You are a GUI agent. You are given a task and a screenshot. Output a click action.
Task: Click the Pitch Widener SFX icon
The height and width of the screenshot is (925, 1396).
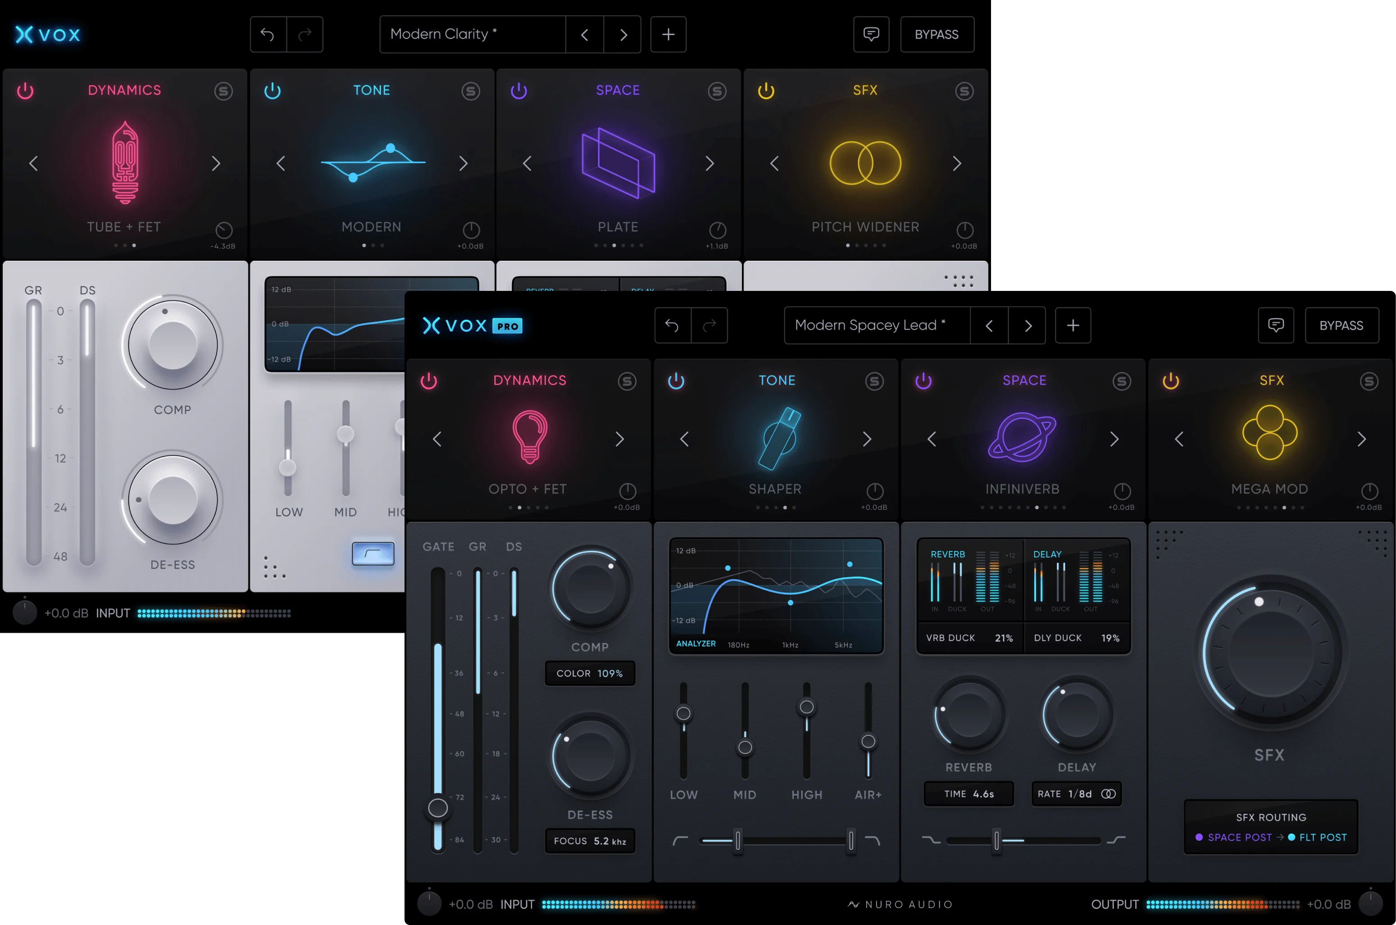tap(865, 163)
